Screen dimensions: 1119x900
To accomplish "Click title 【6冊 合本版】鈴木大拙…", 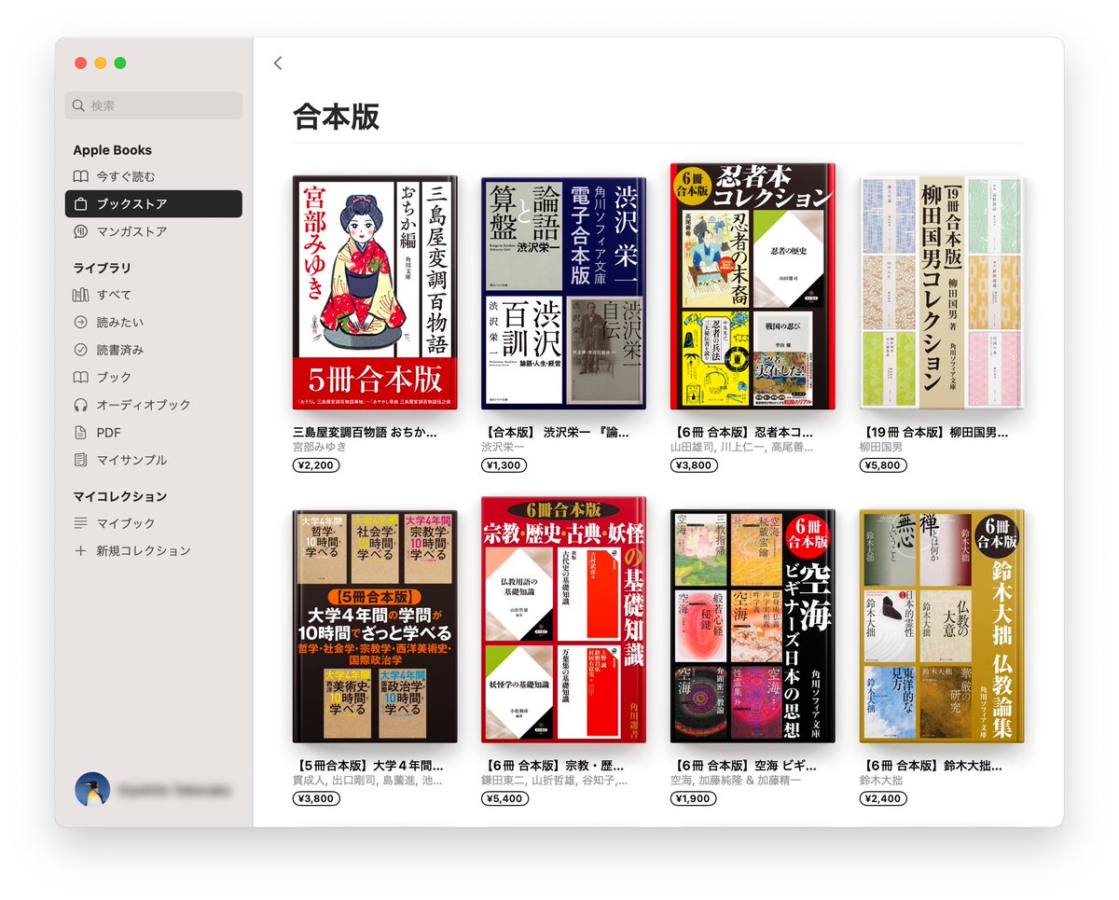I will (931, 766).
